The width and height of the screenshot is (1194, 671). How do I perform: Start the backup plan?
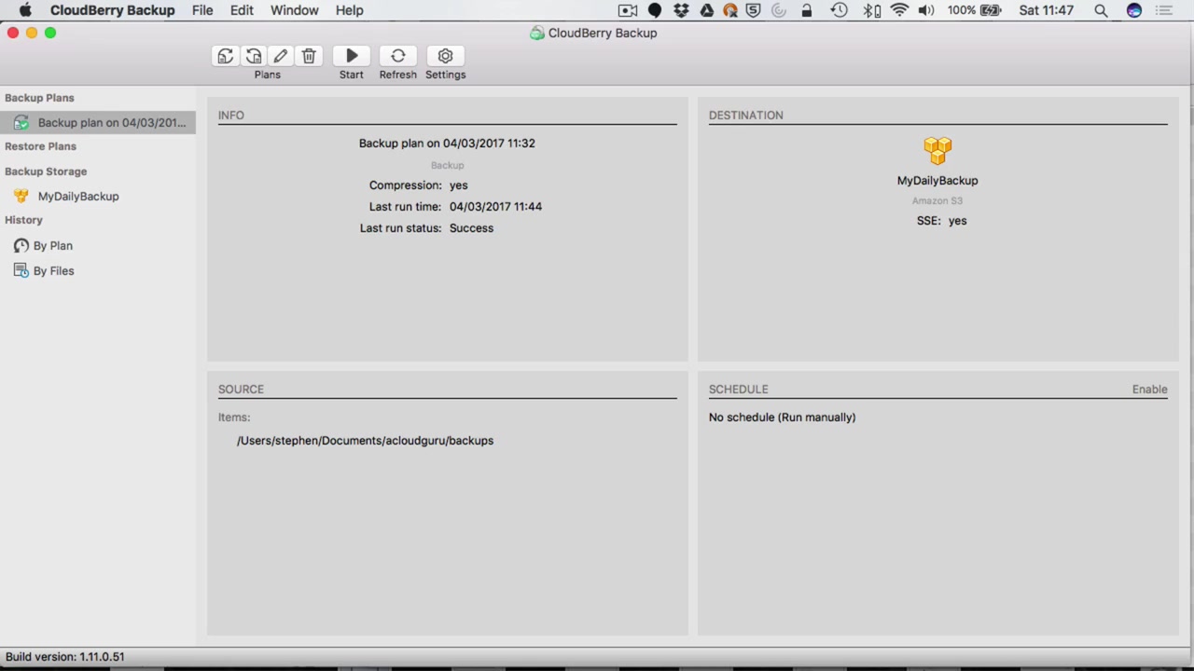pos(352,56)
